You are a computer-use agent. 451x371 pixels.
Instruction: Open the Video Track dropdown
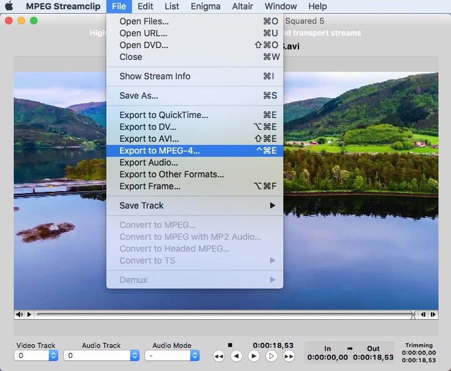tap(36, 355)
